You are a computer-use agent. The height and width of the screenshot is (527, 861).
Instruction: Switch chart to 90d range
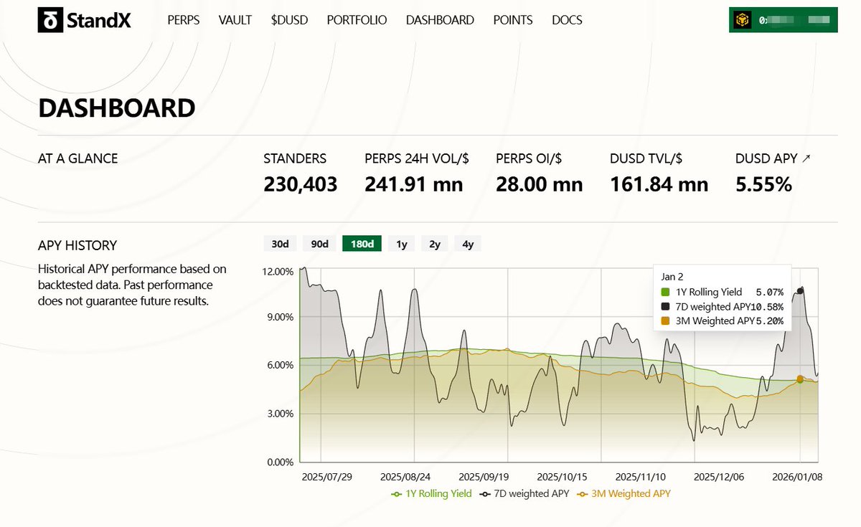point(319,244)
